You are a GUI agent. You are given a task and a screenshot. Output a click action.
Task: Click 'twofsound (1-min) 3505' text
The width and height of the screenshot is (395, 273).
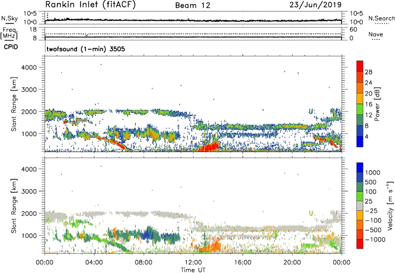(x=85, y=49)
